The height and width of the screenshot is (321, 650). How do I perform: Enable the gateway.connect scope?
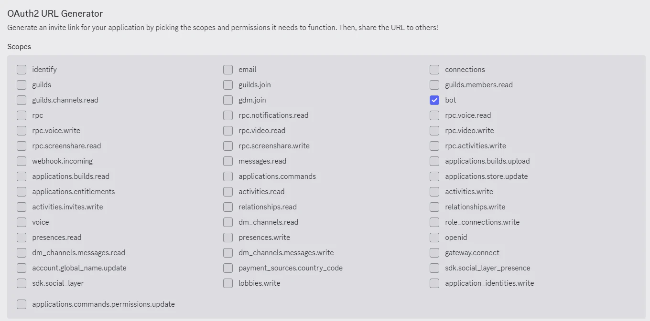[434, 253]
